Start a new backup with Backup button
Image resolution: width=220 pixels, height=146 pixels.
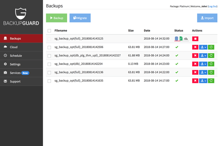(x=56, y=18)
